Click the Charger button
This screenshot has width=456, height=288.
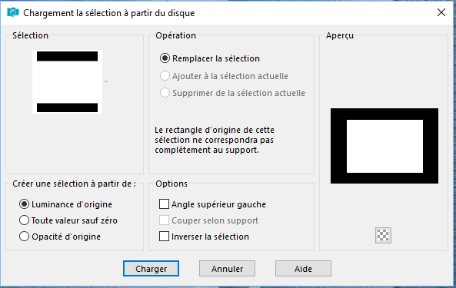pyautogui.click(x=151, y=269)
